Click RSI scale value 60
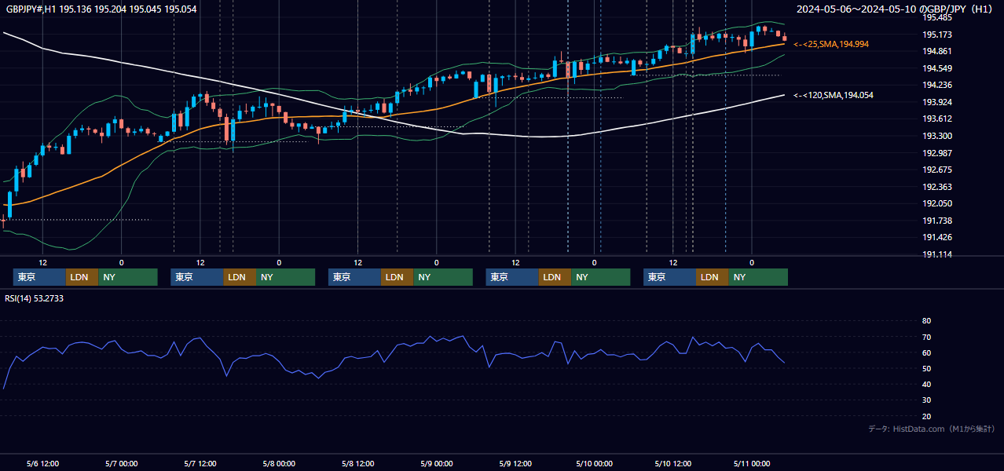Screen dimensions: 1004x471 pos(926,352)
